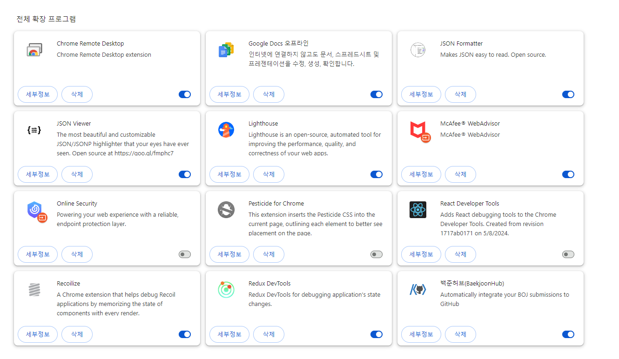Click 삭제 on React Developer Tools card
The height and width of the screenshot is (359, 619).
460,254
